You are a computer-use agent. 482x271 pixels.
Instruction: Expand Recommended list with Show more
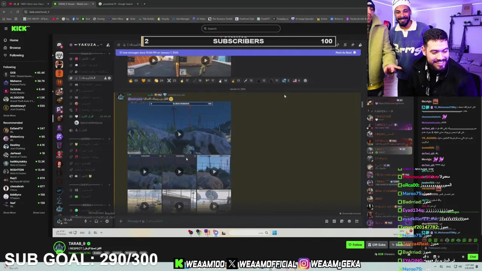coord(9,213)
